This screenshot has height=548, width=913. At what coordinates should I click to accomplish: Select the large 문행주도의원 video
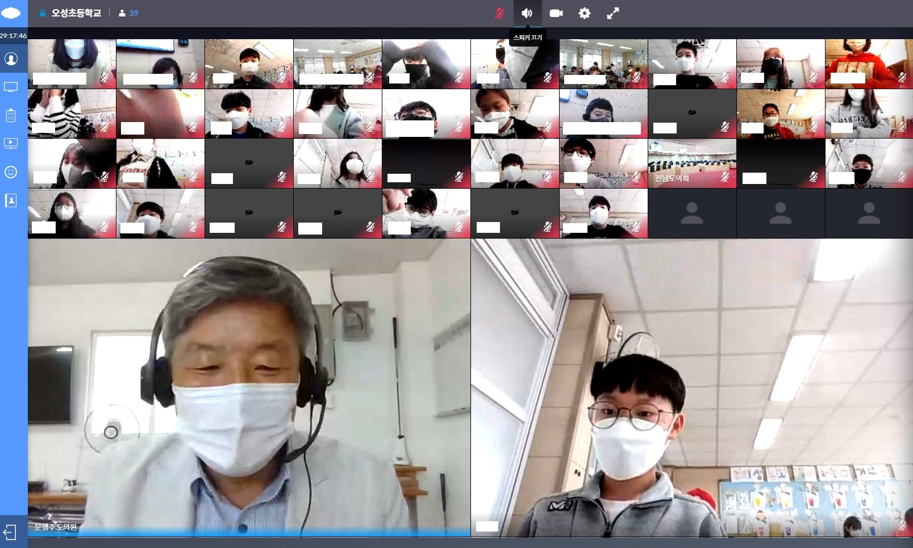click(249, 386)
